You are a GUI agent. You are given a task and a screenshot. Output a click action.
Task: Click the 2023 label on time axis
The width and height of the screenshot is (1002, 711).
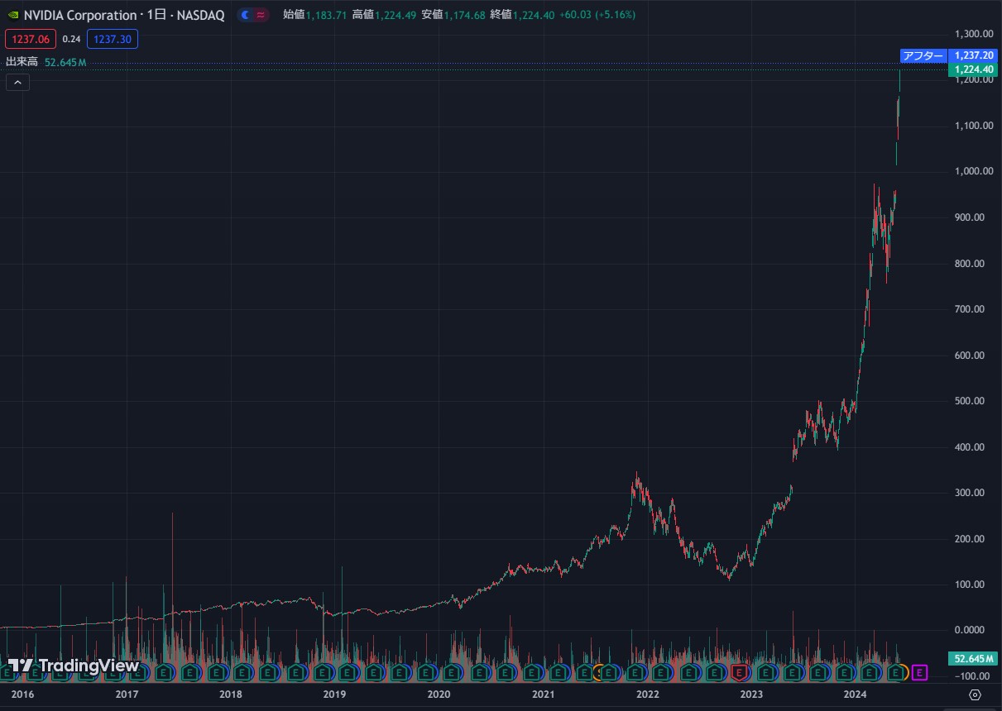(x=751, y=694)
